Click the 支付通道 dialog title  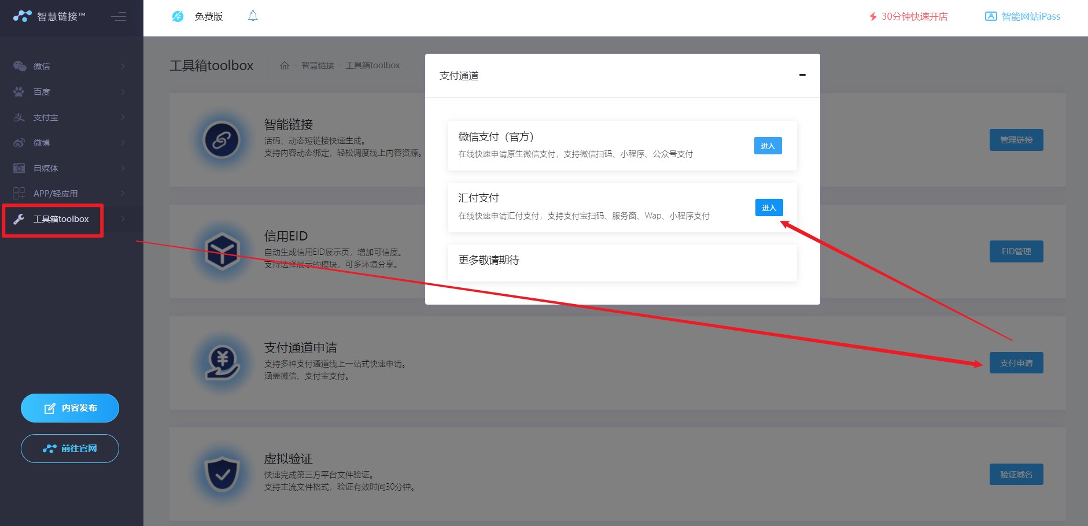(x=459, y=76)
